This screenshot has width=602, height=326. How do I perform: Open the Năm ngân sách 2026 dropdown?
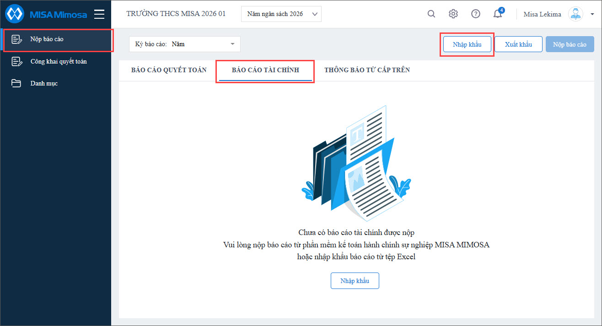click(281, 14)
